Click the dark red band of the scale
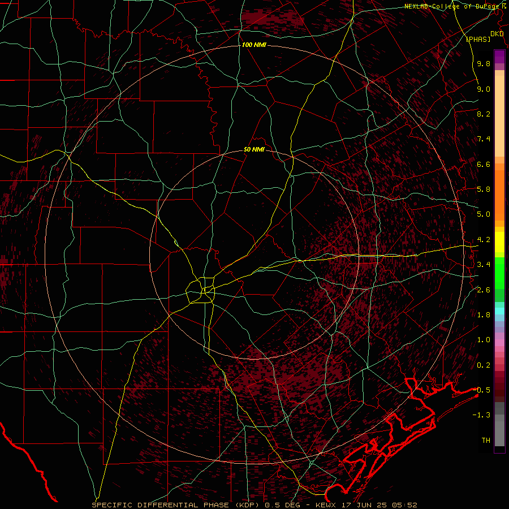509x509 pixels. pyautogui.click(x=499, y=384)
